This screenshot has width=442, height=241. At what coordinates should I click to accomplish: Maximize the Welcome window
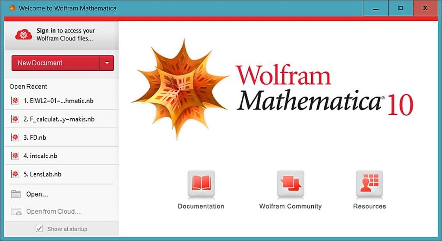[x=401, y=8]
